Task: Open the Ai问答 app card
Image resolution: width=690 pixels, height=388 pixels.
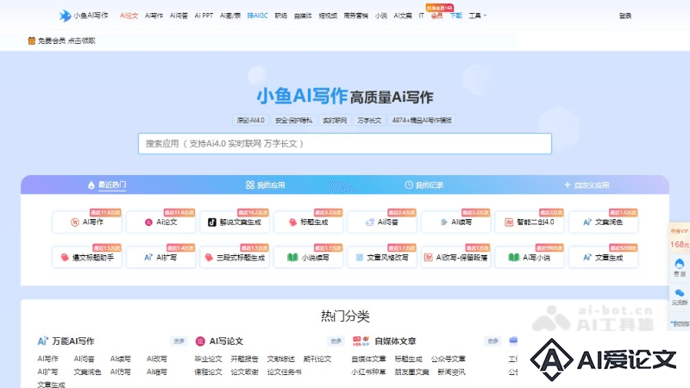Action: click(382, 222)
